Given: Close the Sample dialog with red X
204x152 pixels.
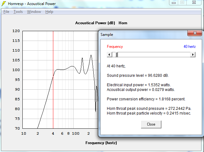Looking at the screenshot, I should tap(195, 33).
